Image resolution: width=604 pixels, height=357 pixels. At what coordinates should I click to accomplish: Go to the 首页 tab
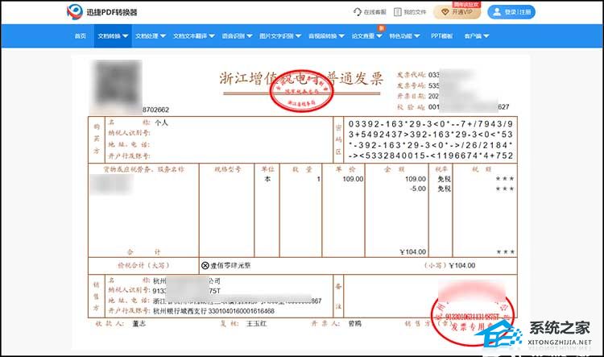point(80,36)
